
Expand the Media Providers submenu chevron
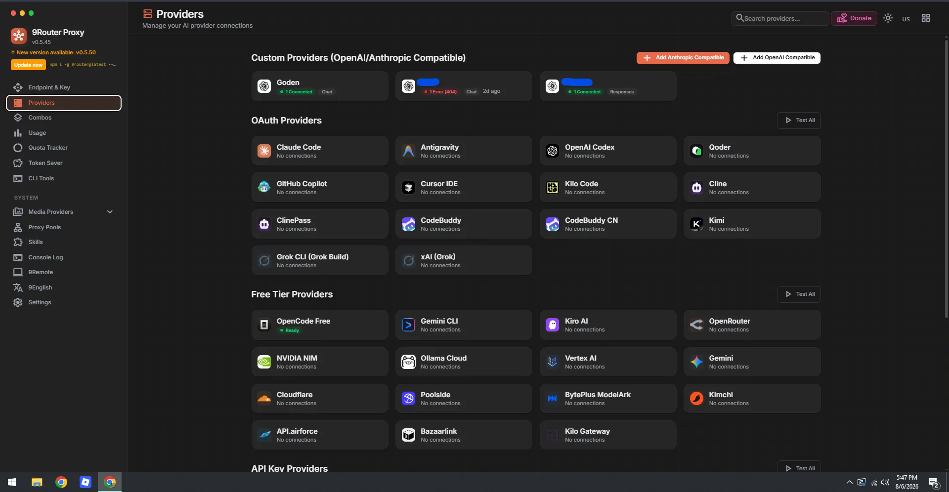click(x=110, y=212)
